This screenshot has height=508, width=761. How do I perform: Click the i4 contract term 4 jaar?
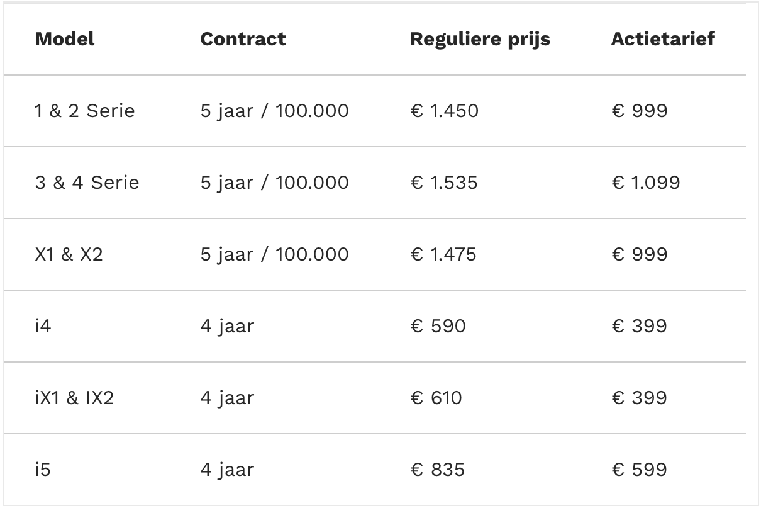(227, 326)
